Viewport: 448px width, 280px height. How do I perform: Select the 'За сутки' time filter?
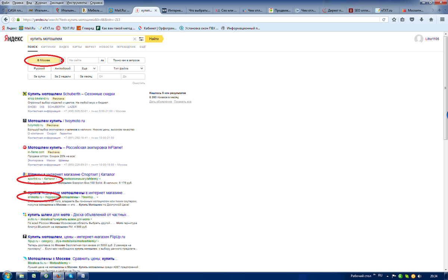(39, 77)
